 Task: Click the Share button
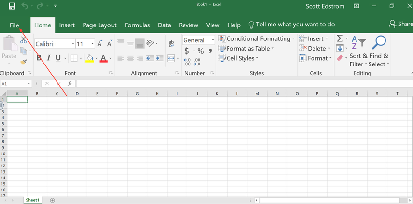point(401,24)
